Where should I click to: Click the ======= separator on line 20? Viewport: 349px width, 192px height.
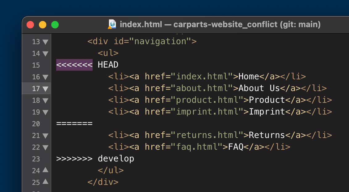tap(74, 123)
